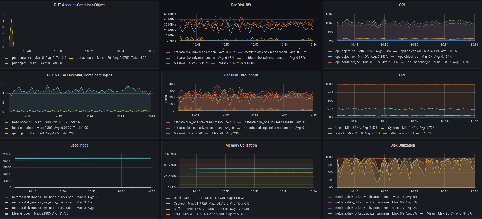Open the Per Disk BW panel title menu
Viewport: 482px width, 219px height.
(241, 5)
